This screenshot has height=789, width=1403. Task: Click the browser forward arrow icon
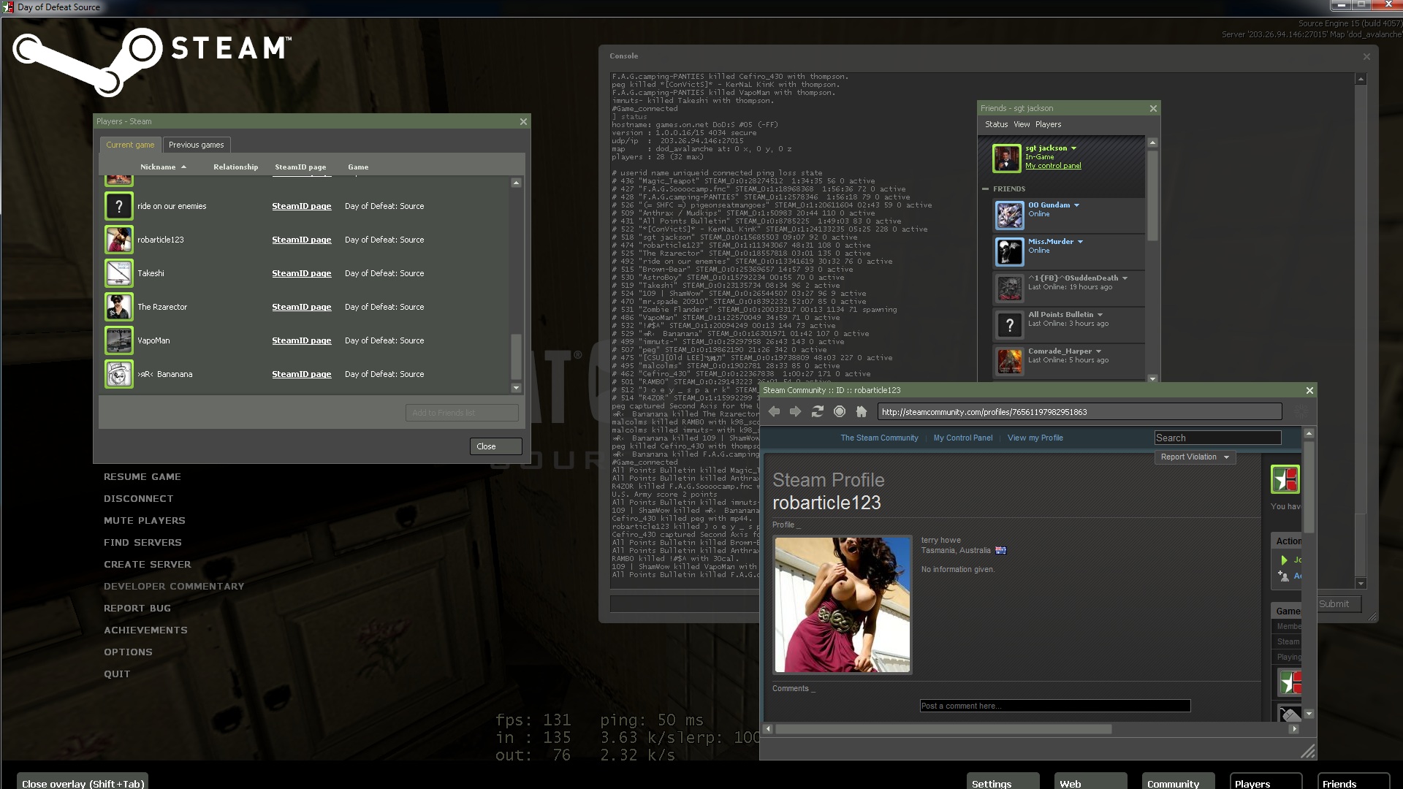[x=795, y=412]
